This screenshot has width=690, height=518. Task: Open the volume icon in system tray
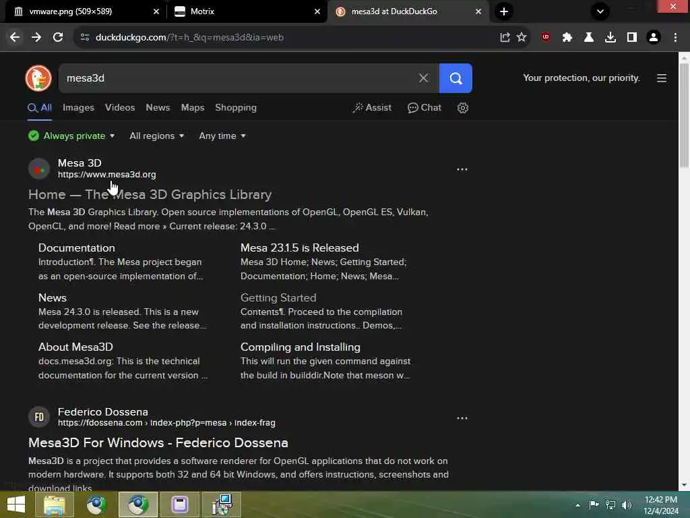click(x=626, y=505)
